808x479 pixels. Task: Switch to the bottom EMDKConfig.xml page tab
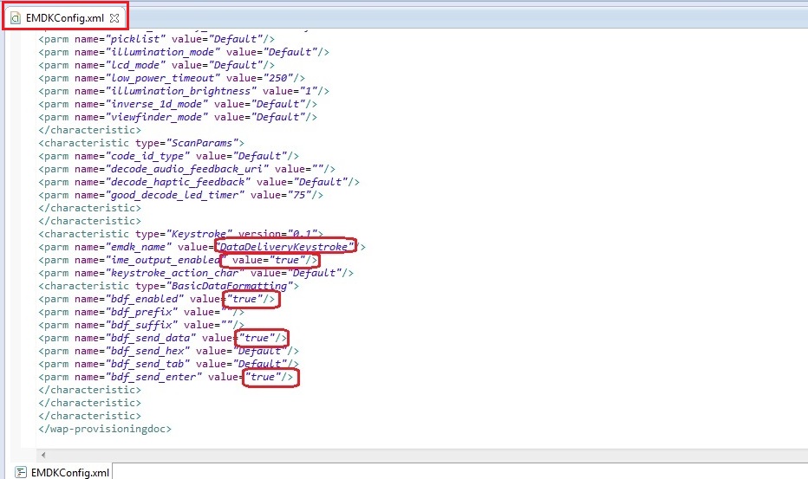(x=70, y=472)
